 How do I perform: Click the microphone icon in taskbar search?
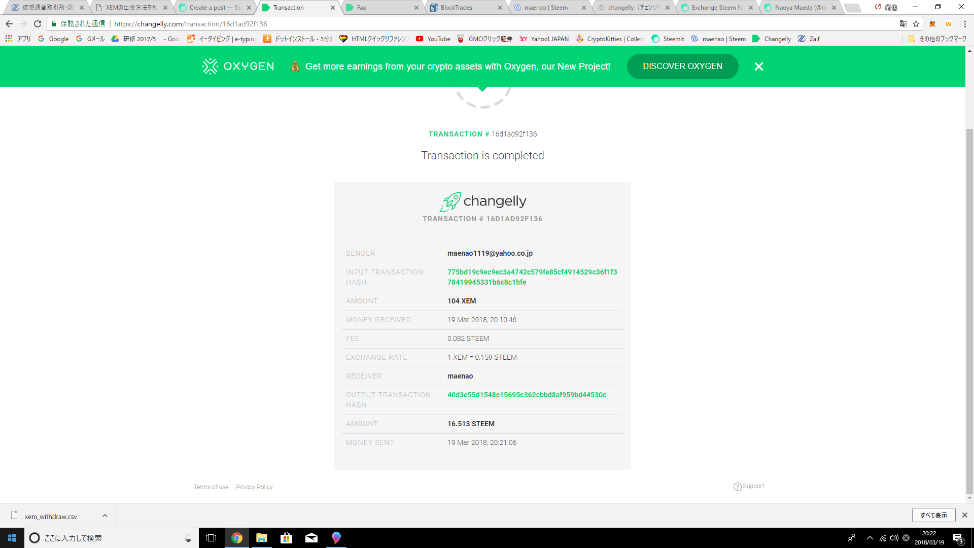coord(188,538)
